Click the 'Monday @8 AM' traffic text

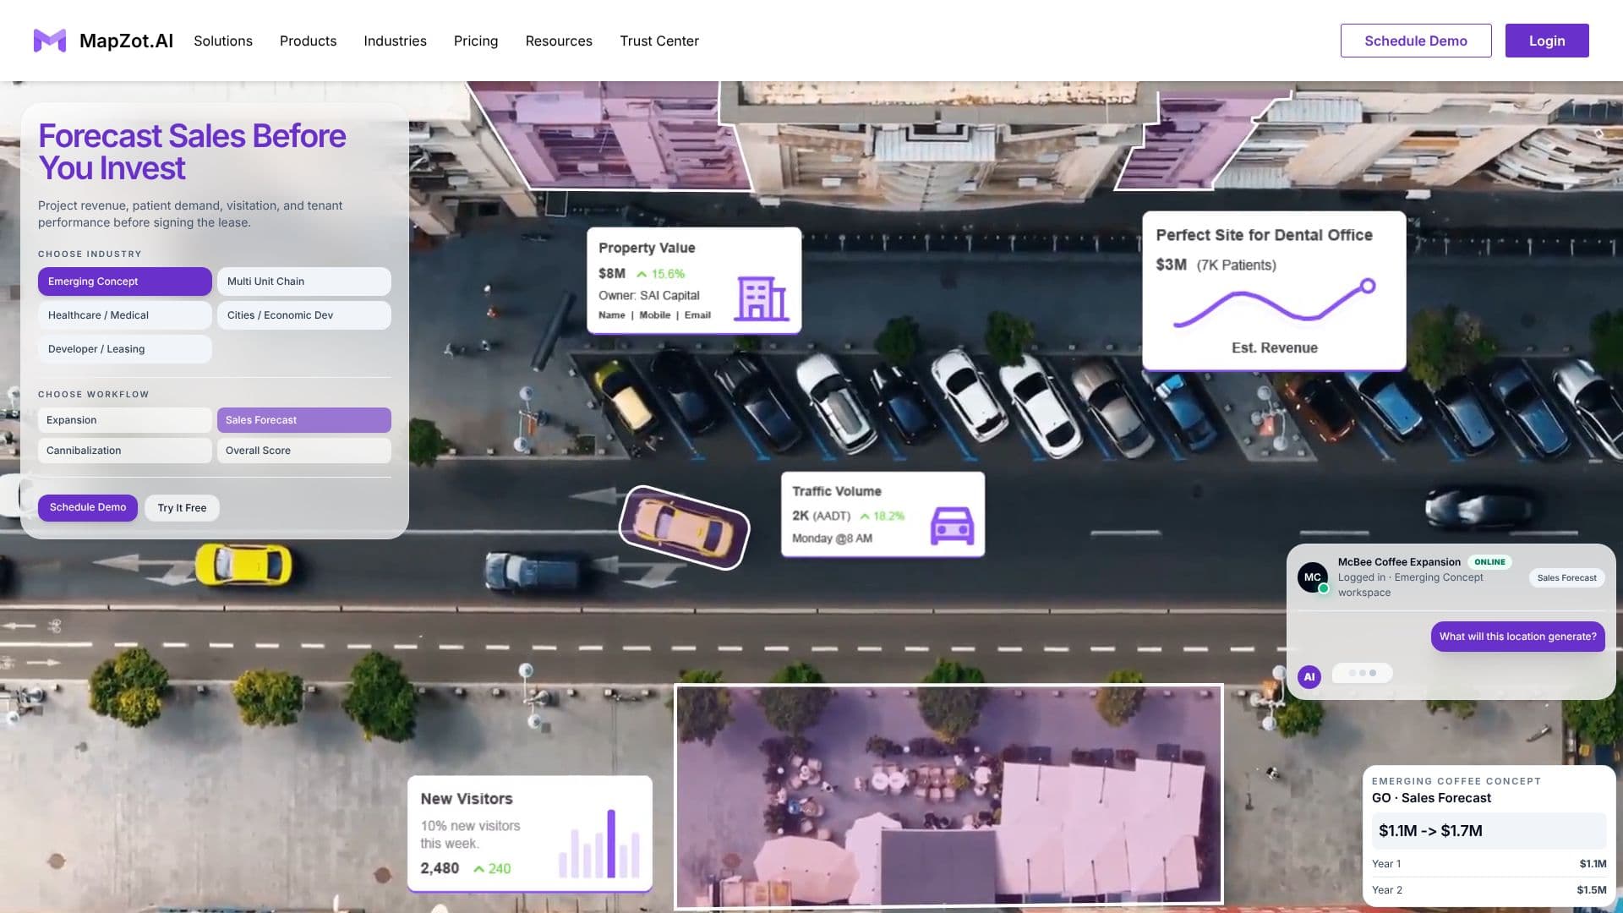click(x=832, y=539)
